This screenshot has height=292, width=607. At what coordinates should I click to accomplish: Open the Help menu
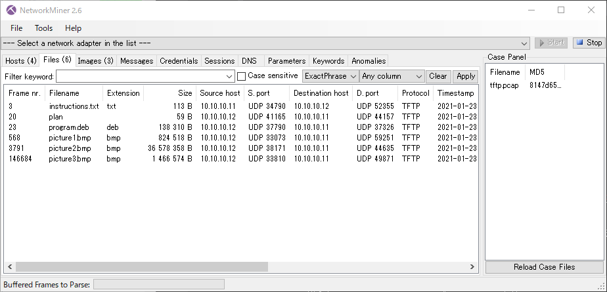[73, 28]
